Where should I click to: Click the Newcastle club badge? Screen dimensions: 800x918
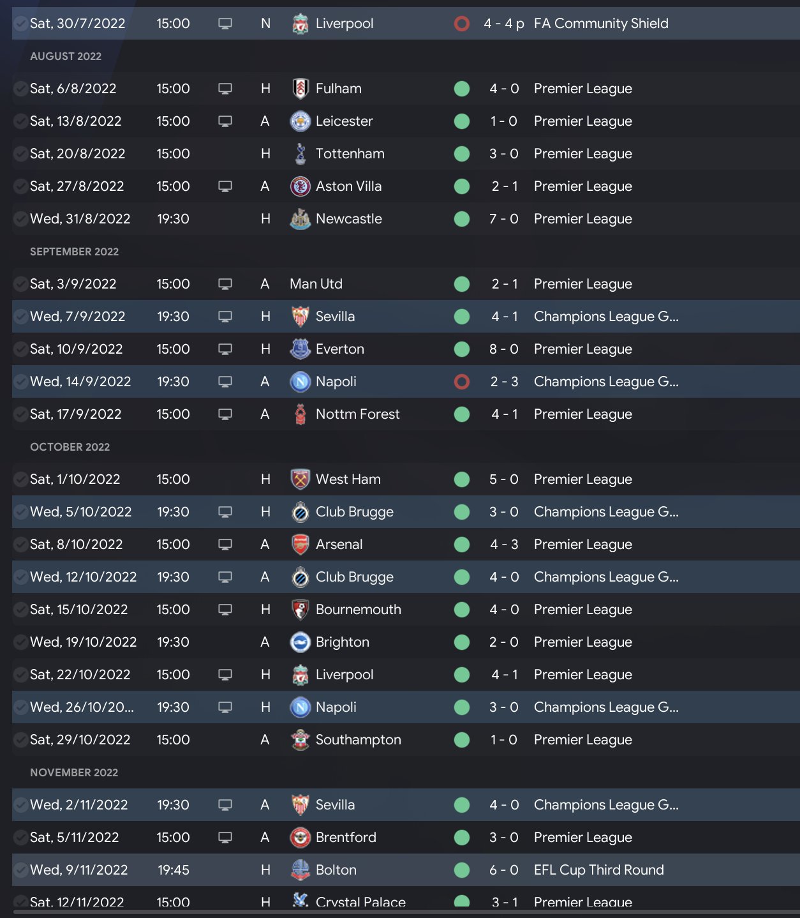(x=300, y=219)
